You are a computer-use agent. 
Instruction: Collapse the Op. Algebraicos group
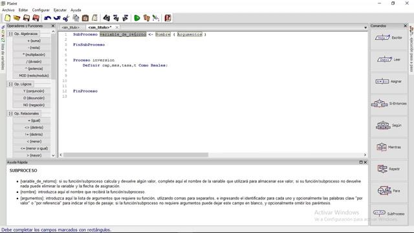point(11,34)
